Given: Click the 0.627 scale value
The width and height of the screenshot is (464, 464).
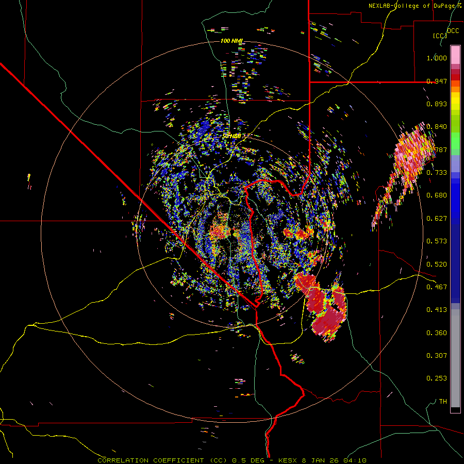Looking at the screenshot, I should coord(437,218).
